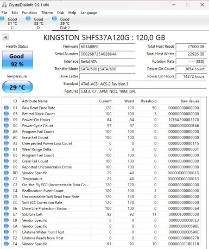209x249 pixels.
Task: Click the Power-On Hours raw value 1CEBA2000037C0
Action: point(183,120)
